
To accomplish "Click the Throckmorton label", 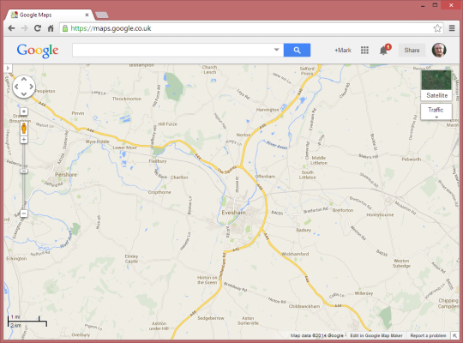I will pyautogui.click(x=127, y=99).
